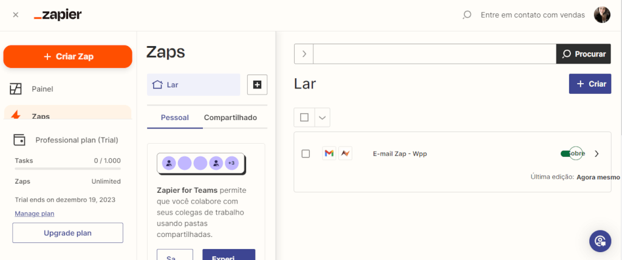Screen dimensions: 622x260
Task: Open the help chat bubble icon
Action: point(600,241)
